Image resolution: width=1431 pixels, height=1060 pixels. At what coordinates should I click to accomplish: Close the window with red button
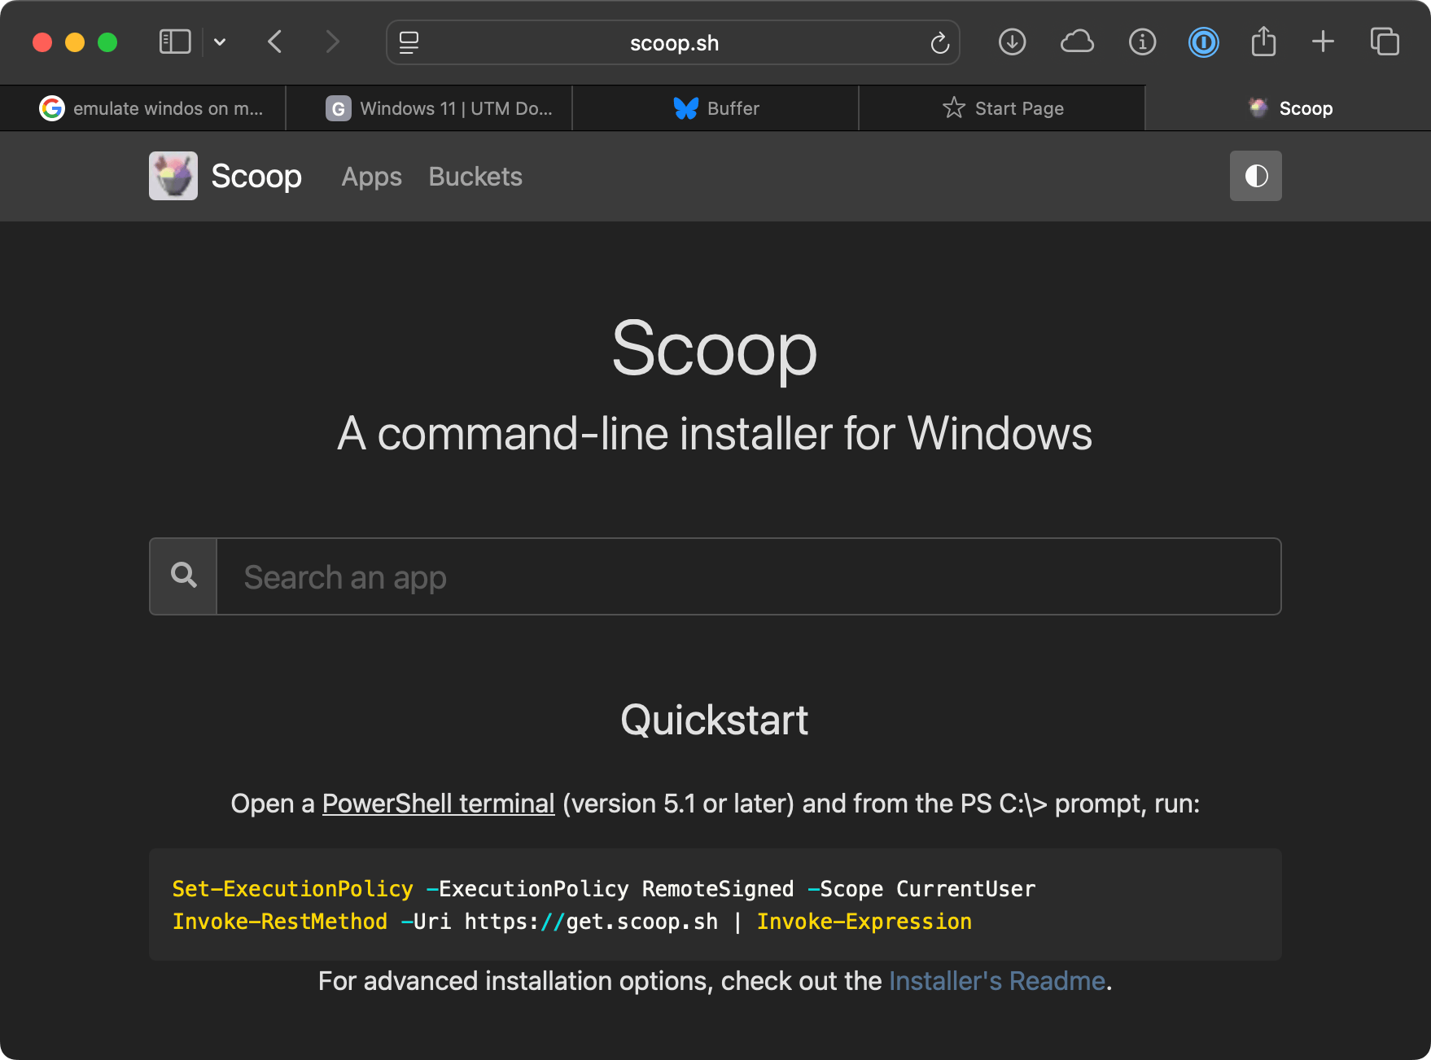click(42, 42)
